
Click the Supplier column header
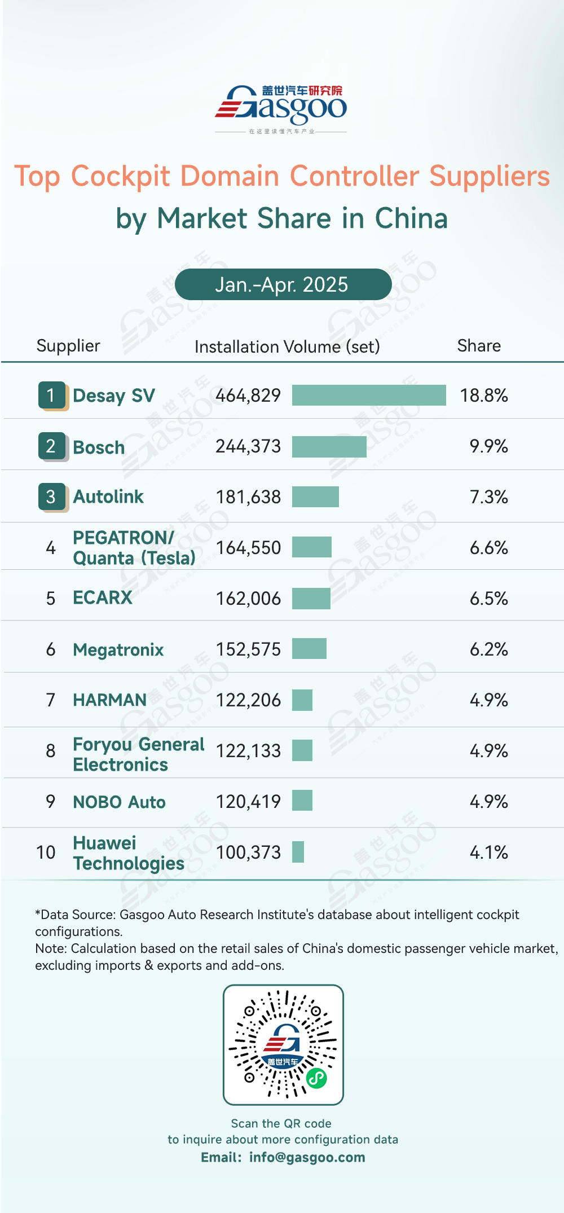pyautogui.click(x=68, y=346)
